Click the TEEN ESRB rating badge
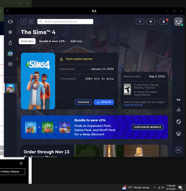Screen dimensions: 186x191 pyautogui.click(x=127, y=89)
